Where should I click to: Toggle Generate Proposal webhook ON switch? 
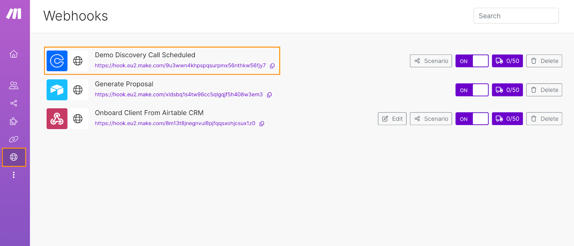pos(472,90)
